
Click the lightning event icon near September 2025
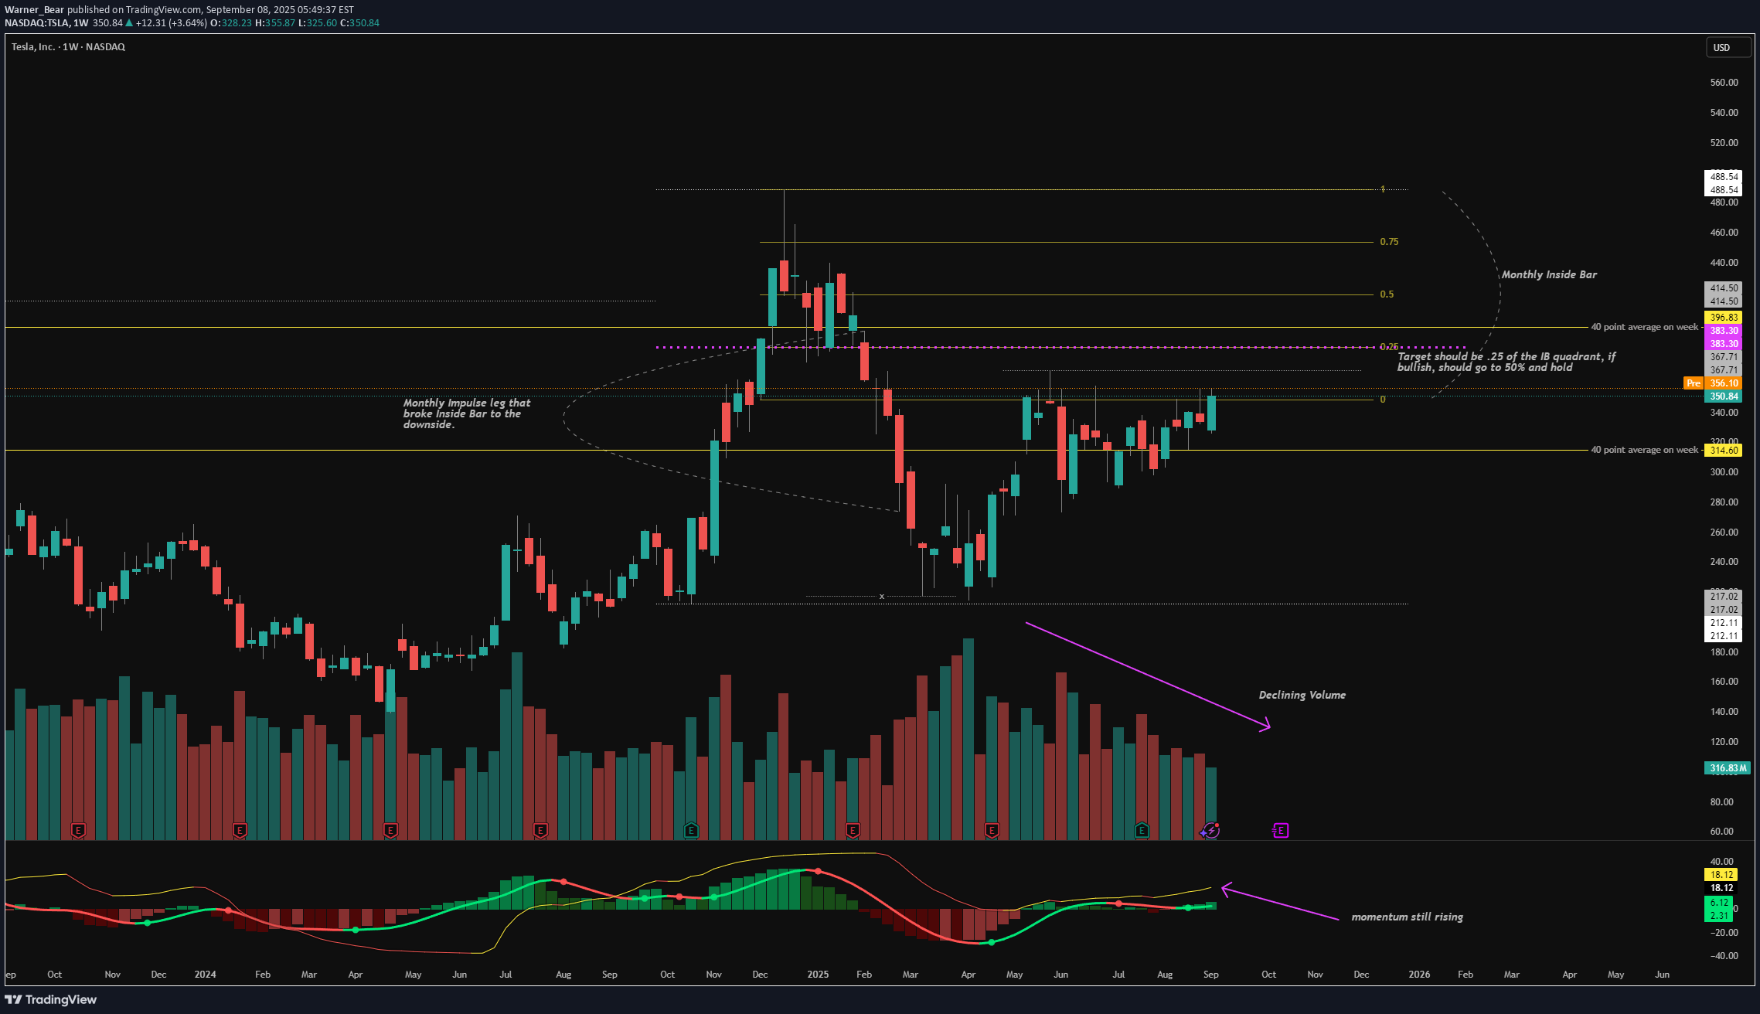[1210, 831]
